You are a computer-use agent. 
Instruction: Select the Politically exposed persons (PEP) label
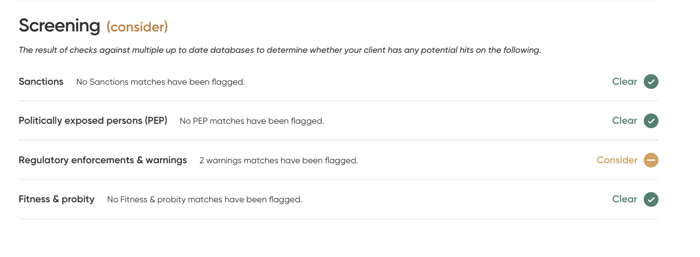[93, 121]
